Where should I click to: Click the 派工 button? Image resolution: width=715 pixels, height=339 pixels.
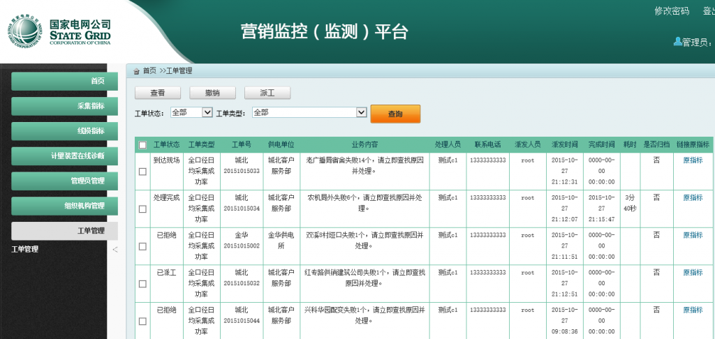[267, 93]
